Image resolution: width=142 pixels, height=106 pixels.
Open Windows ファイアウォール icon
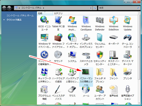[x=58, y=37]
